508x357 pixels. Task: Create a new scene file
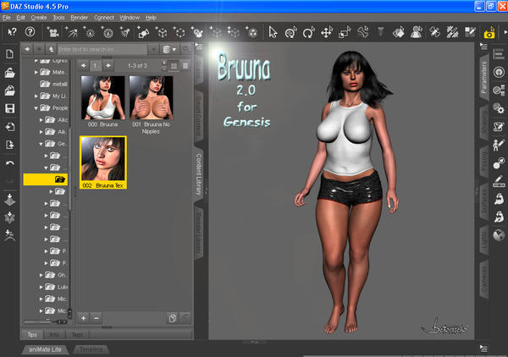click(9, 54)
